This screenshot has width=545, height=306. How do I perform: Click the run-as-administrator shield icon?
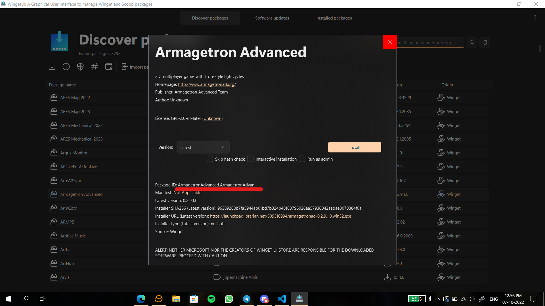click(80, 67)
